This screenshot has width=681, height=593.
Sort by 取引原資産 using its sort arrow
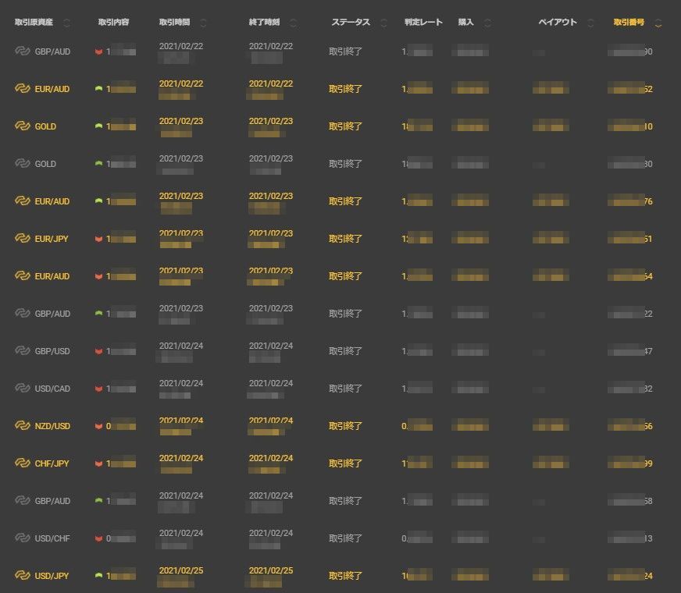point(66,23)
